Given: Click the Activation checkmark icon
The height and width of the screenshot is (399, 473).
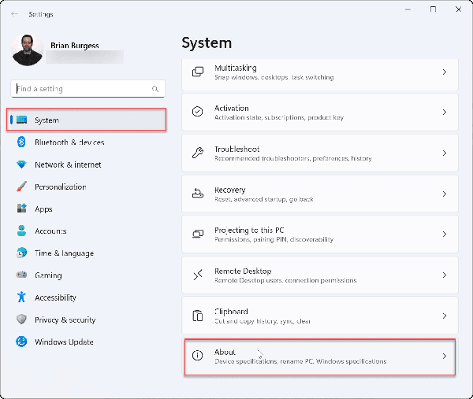Looking at the screenshot, I should point(198,112).
